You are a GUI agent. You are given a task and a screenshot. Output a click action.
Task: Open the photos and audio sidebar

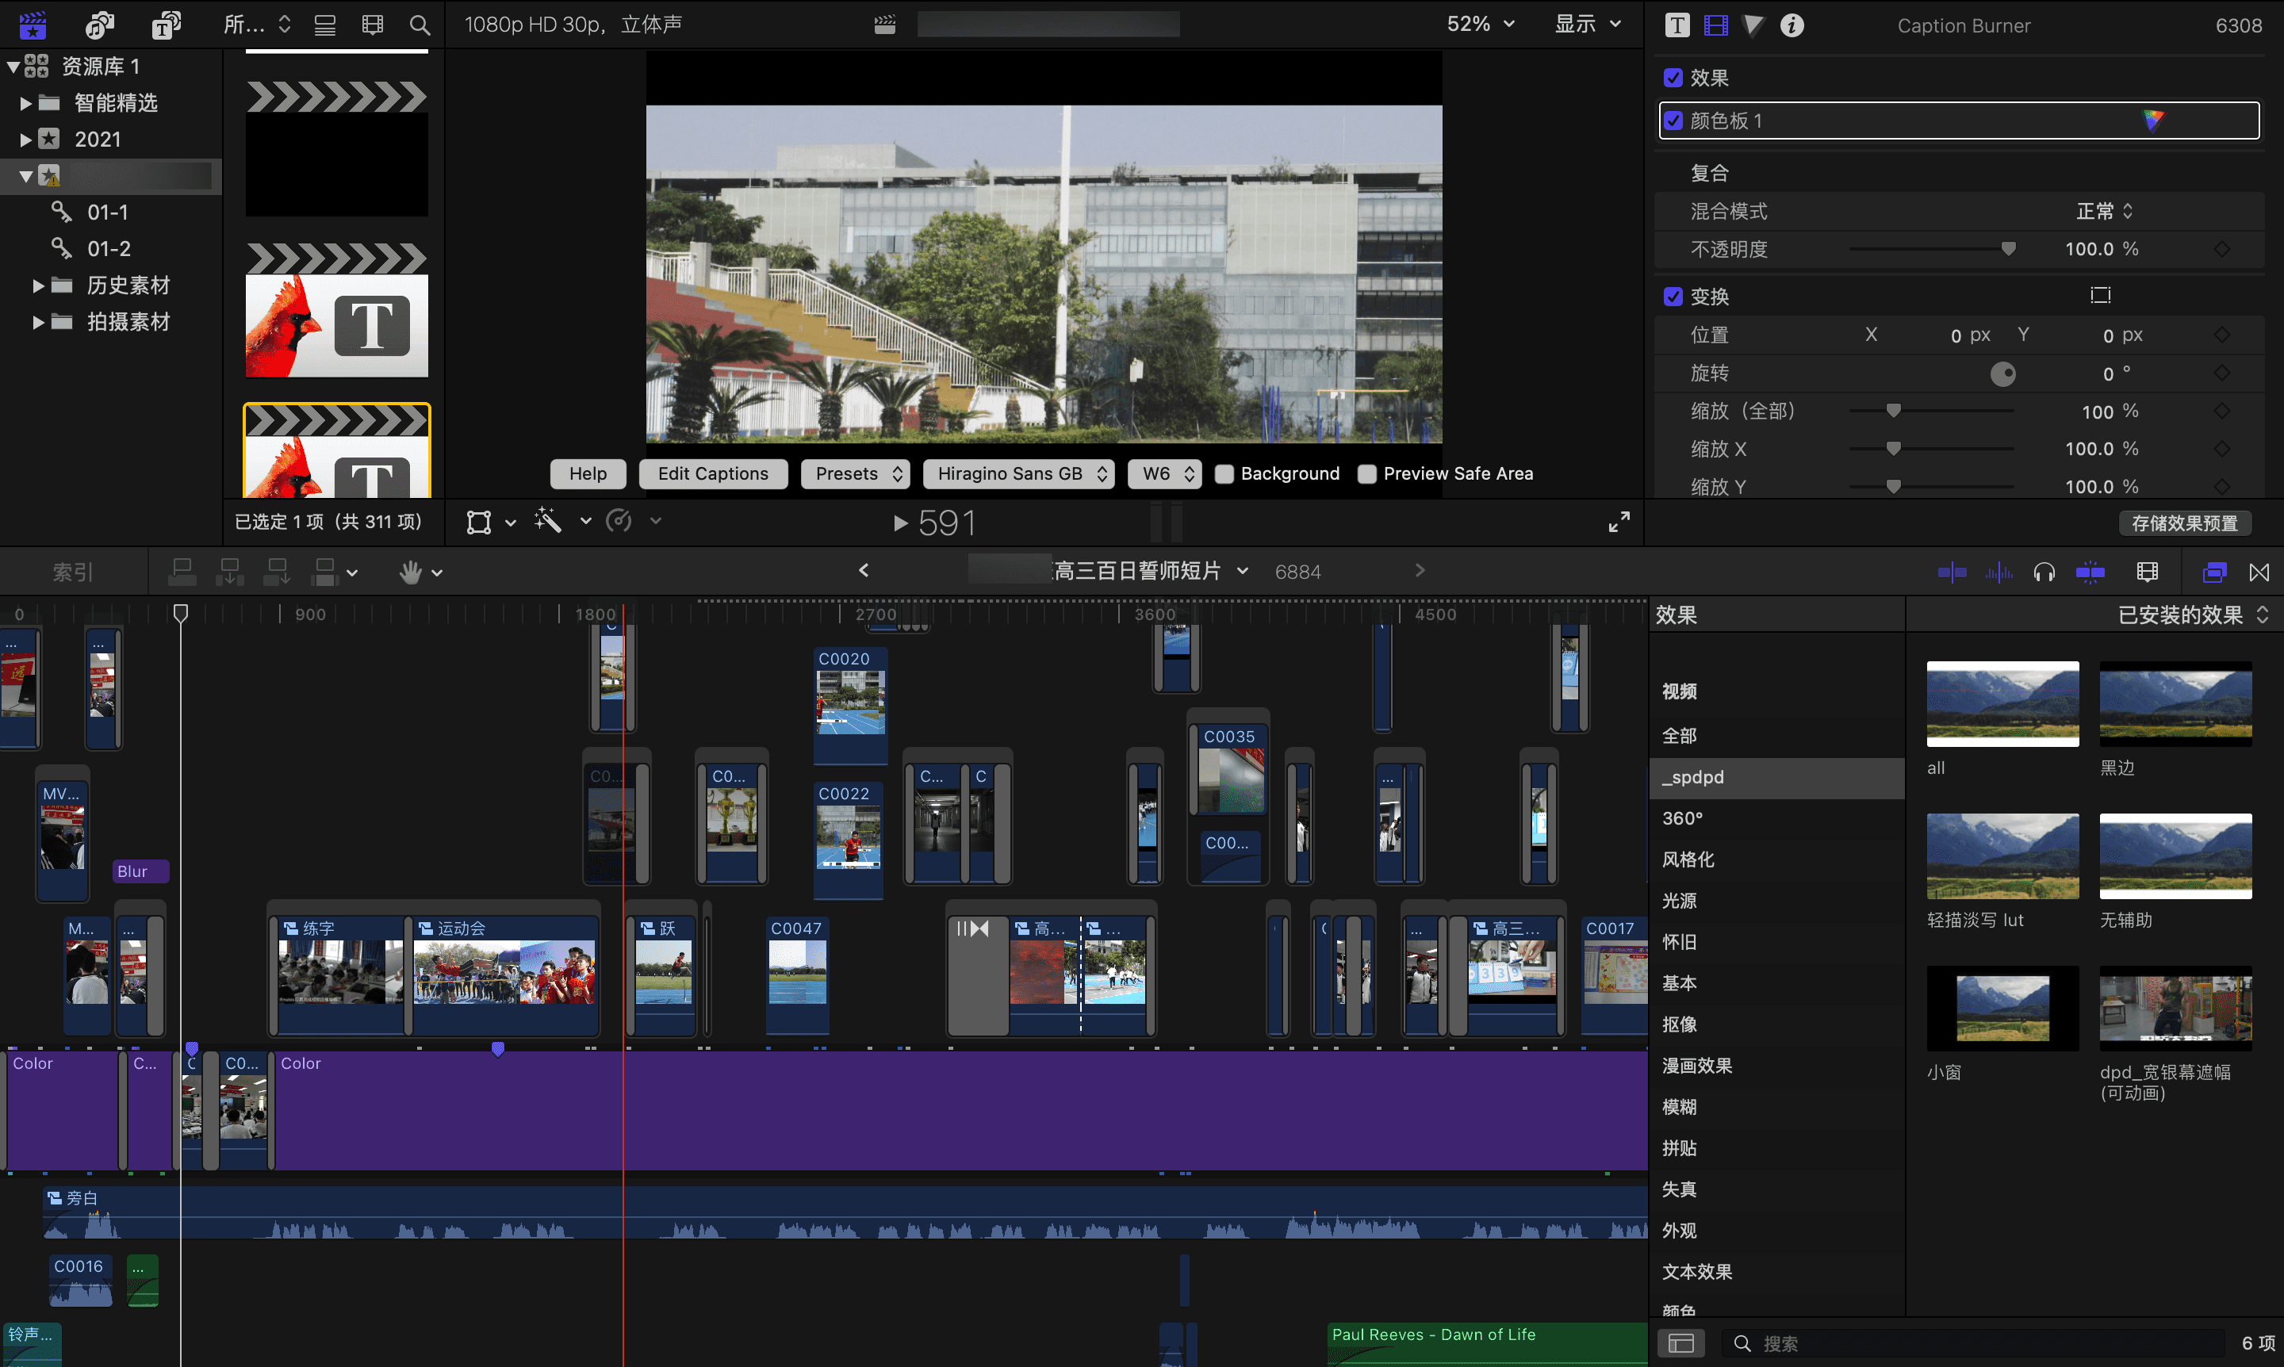tap(99, 25)
